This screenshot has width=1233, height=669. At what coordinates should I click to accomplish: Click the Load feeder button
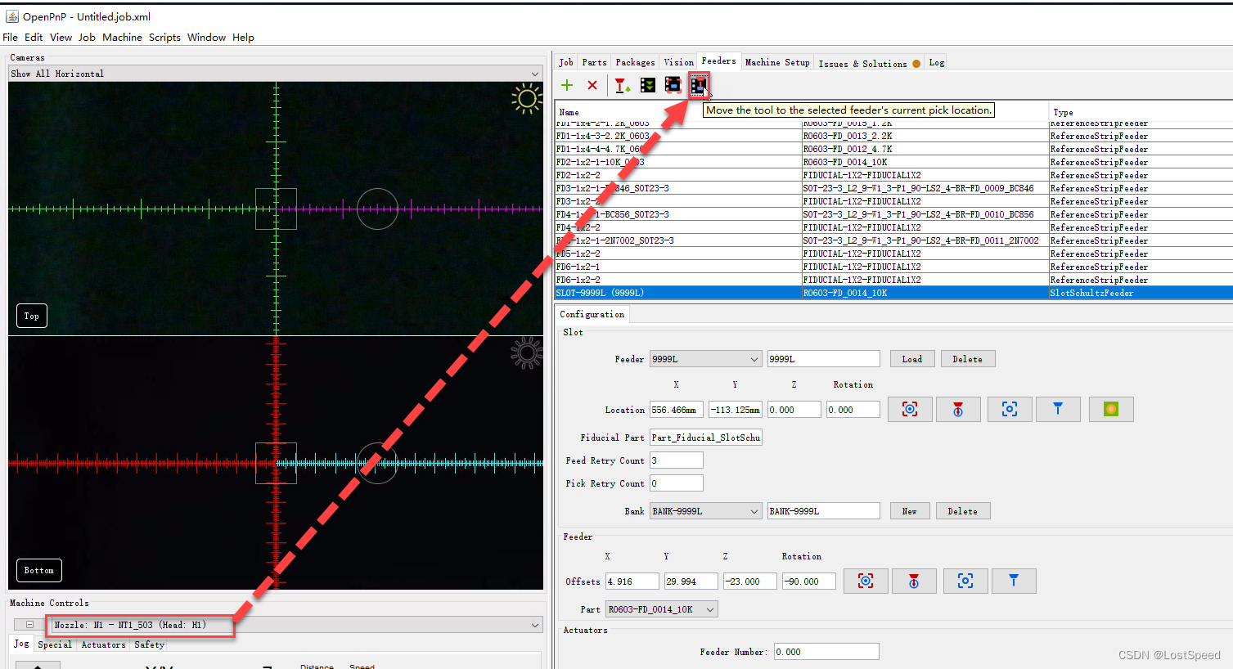point(912,359)
